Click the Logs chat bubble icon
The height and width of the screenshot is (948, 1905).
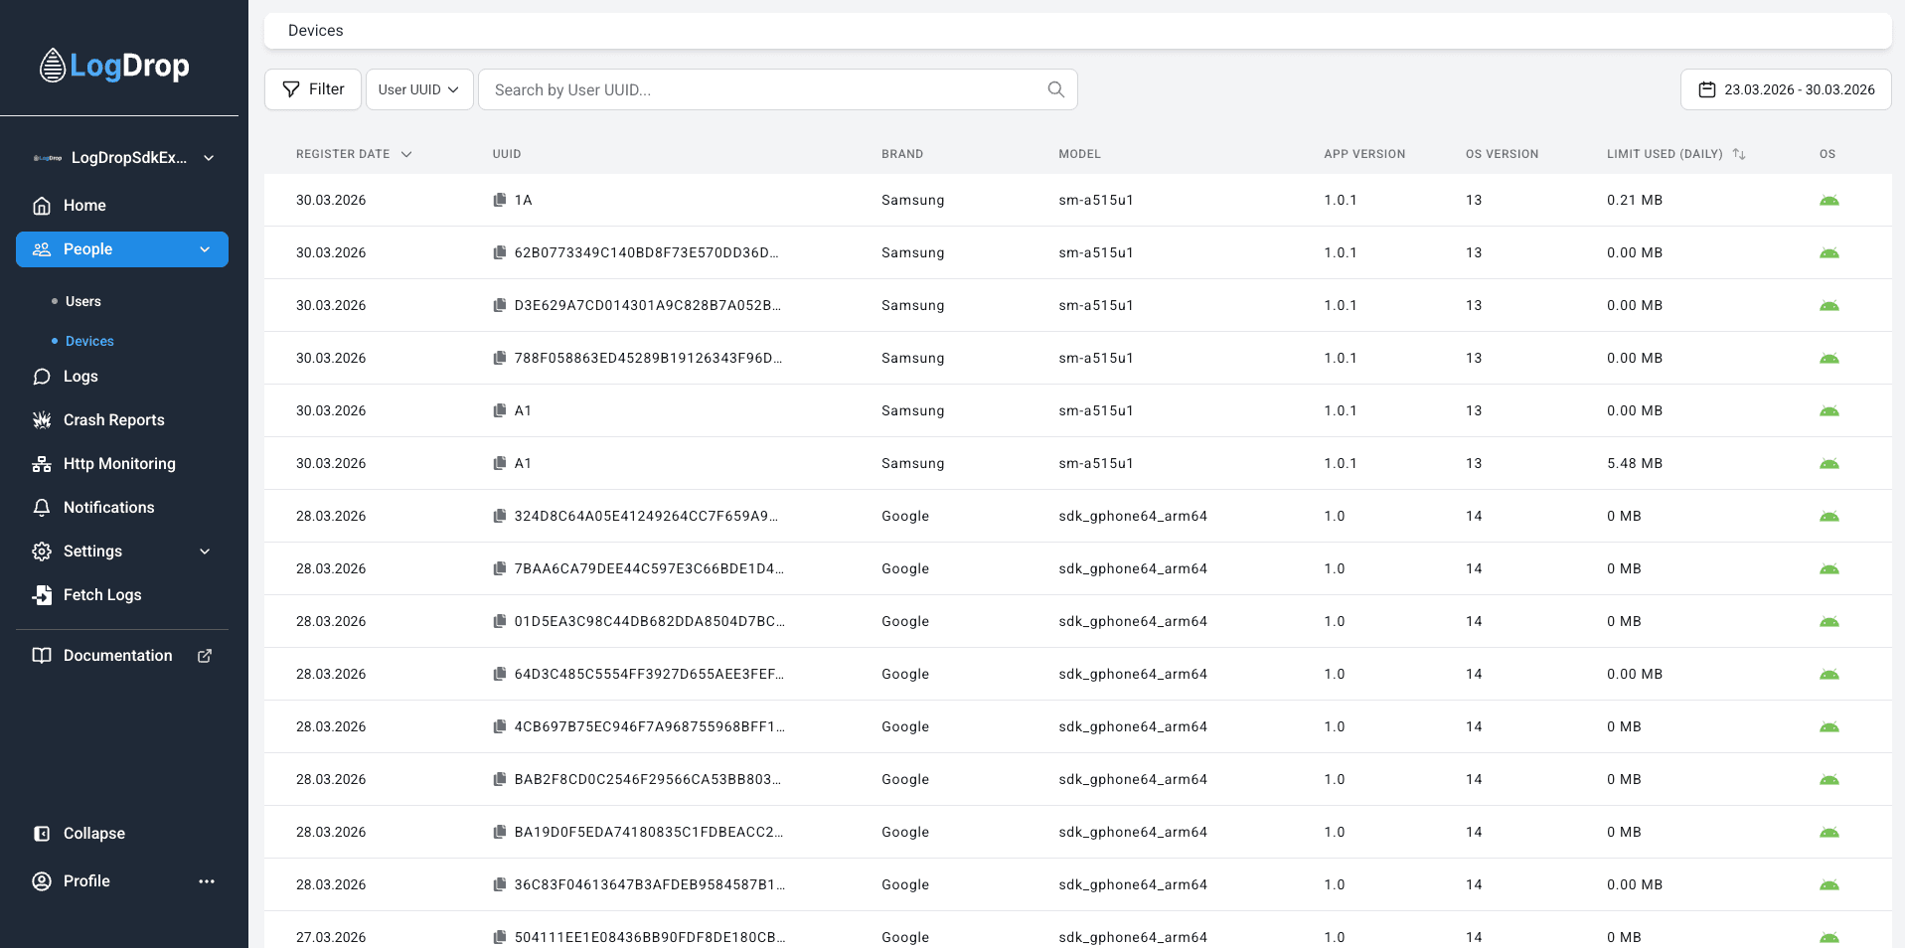click(x=42, y=377)
